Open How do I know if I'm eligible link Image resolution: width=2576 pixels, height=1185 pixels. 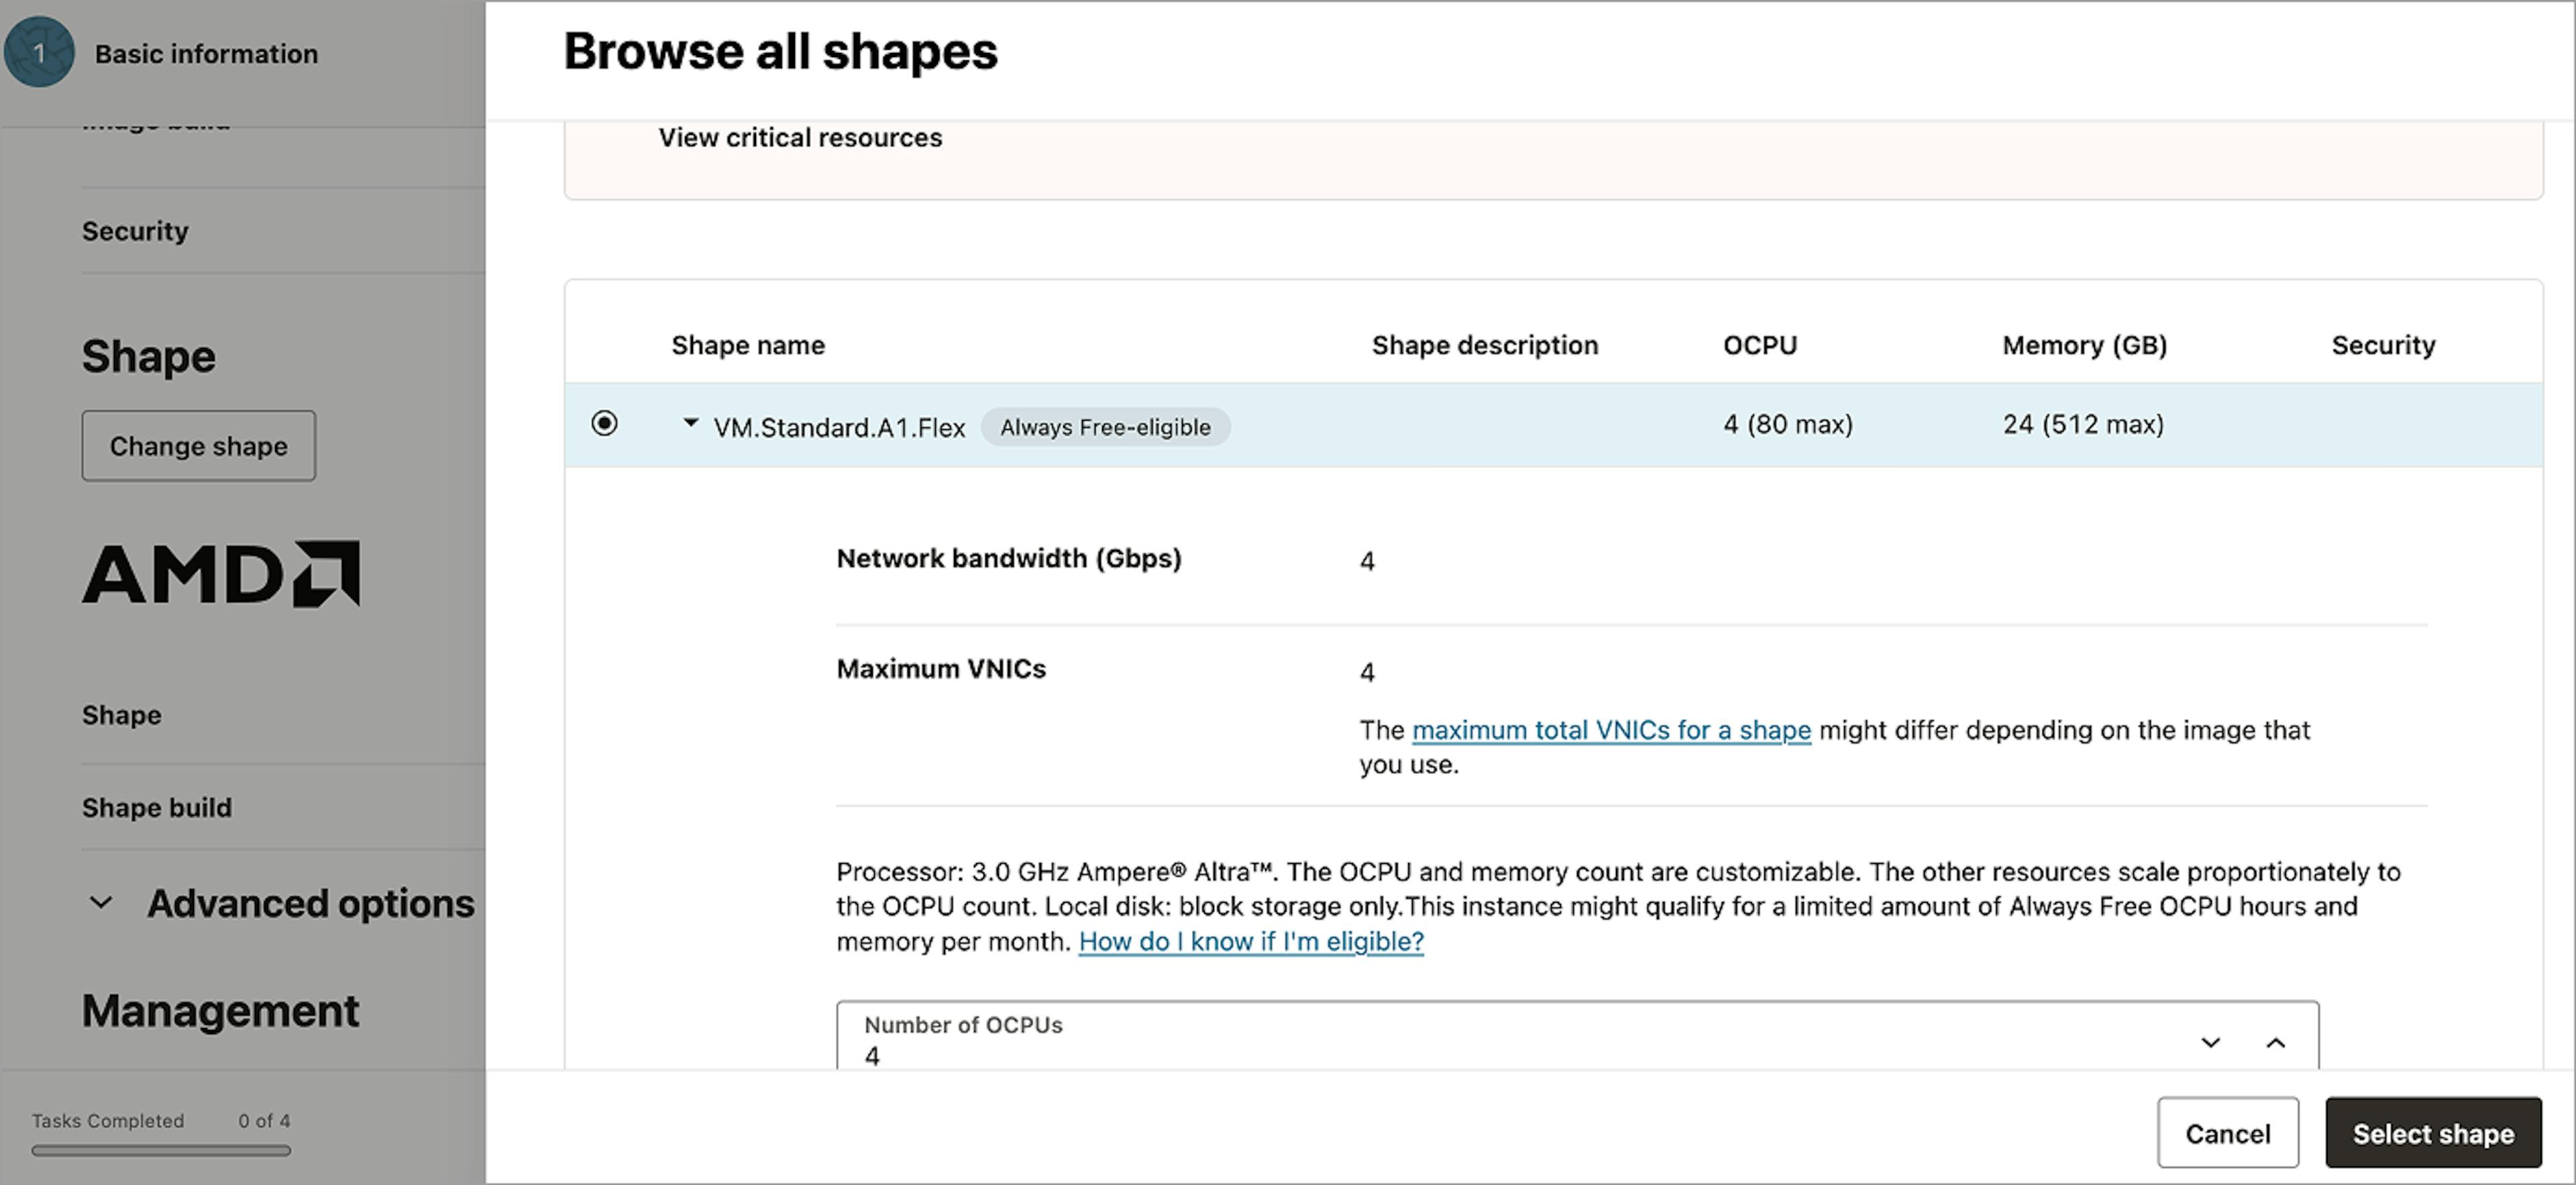click(1250, 941)
